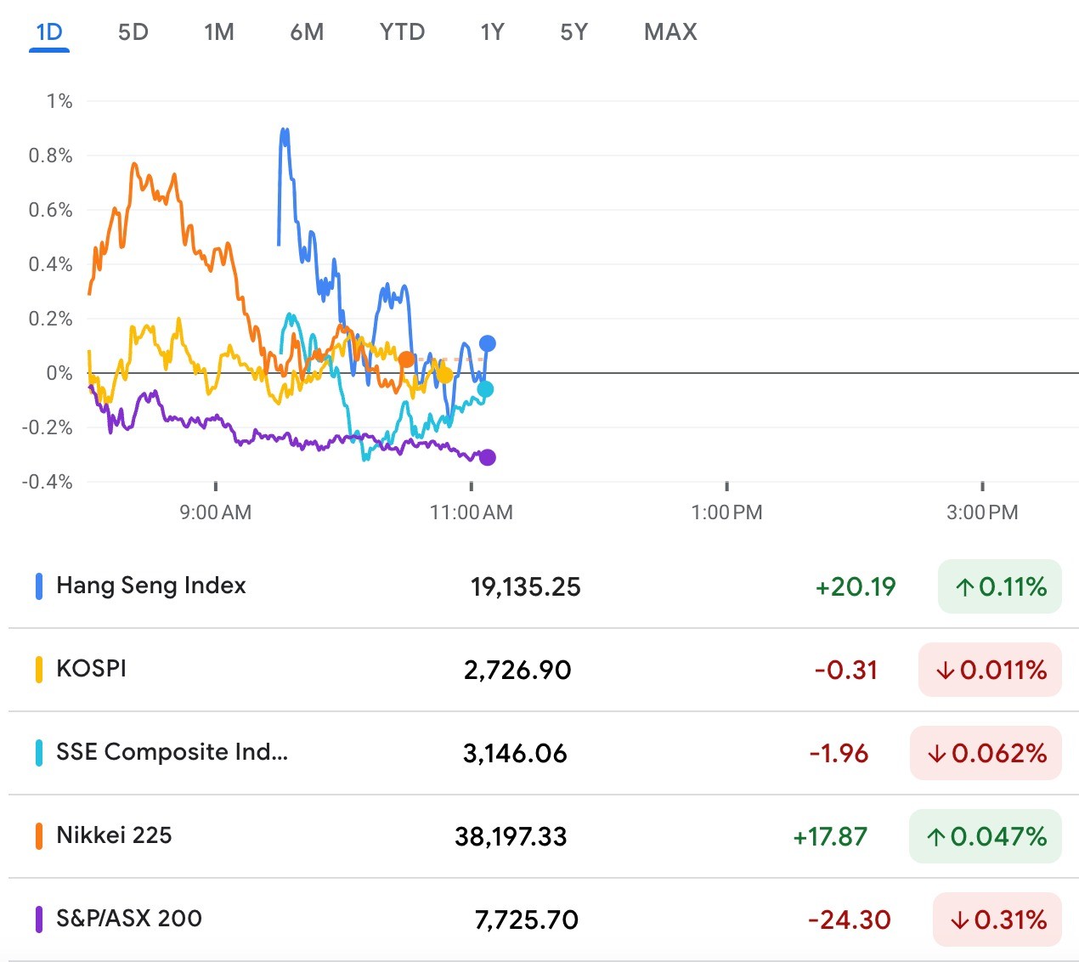Click the SSE Composite change value -1.96
The height and width of the screenshot is (962, 1079).
[x=839, y=754]
